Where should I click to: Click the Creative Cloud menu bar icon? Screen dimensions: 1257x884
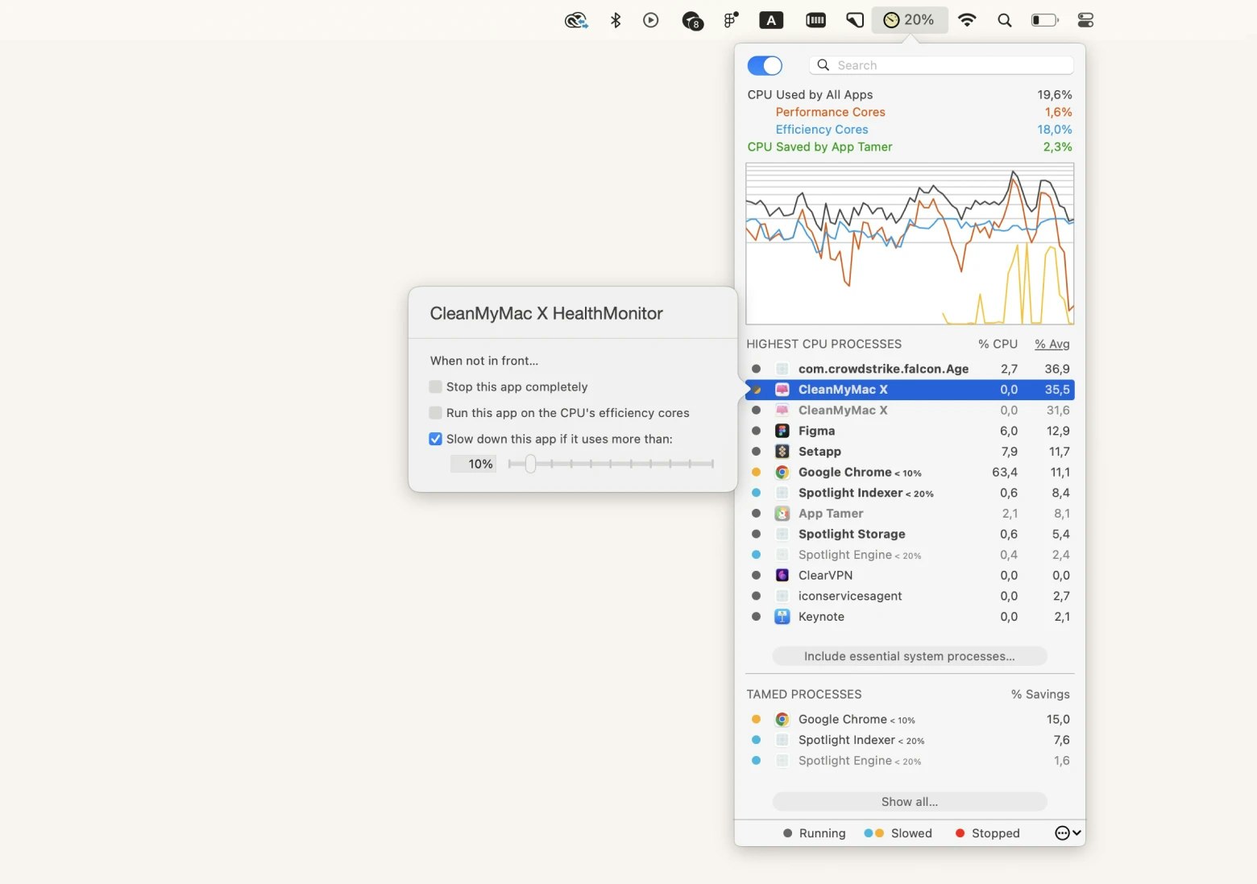[576, 20]
